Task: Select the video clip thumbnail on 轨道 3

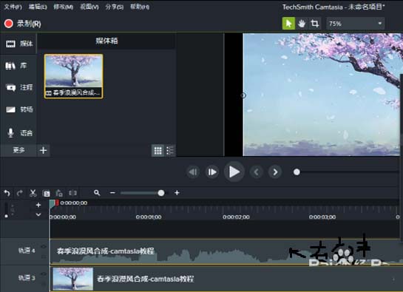Action: (72, 279)
